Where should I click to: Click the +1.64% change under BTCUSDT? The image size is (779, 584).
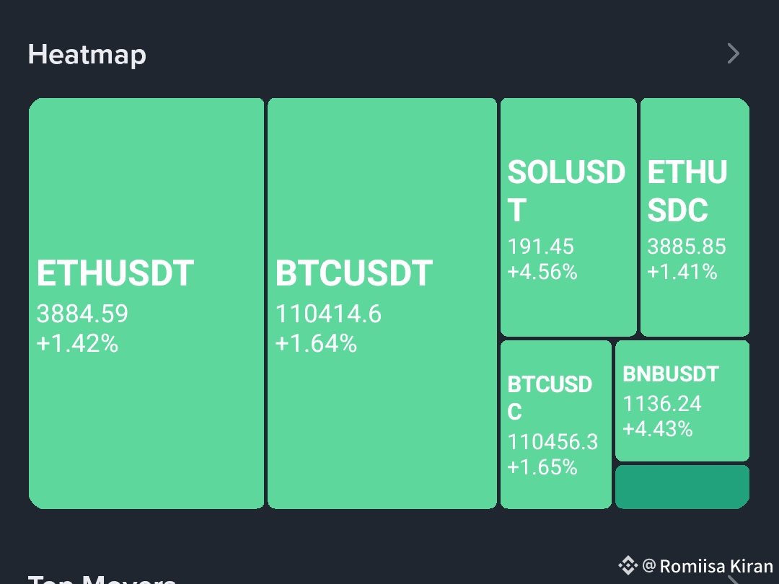tap(316, 344)
